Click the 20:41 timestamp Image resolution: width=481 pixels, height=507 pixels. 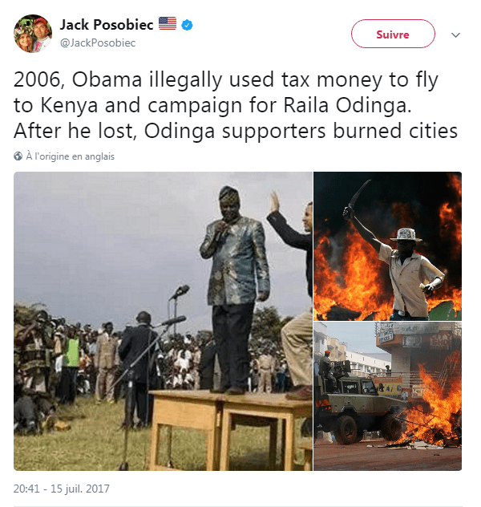(27, 488)
